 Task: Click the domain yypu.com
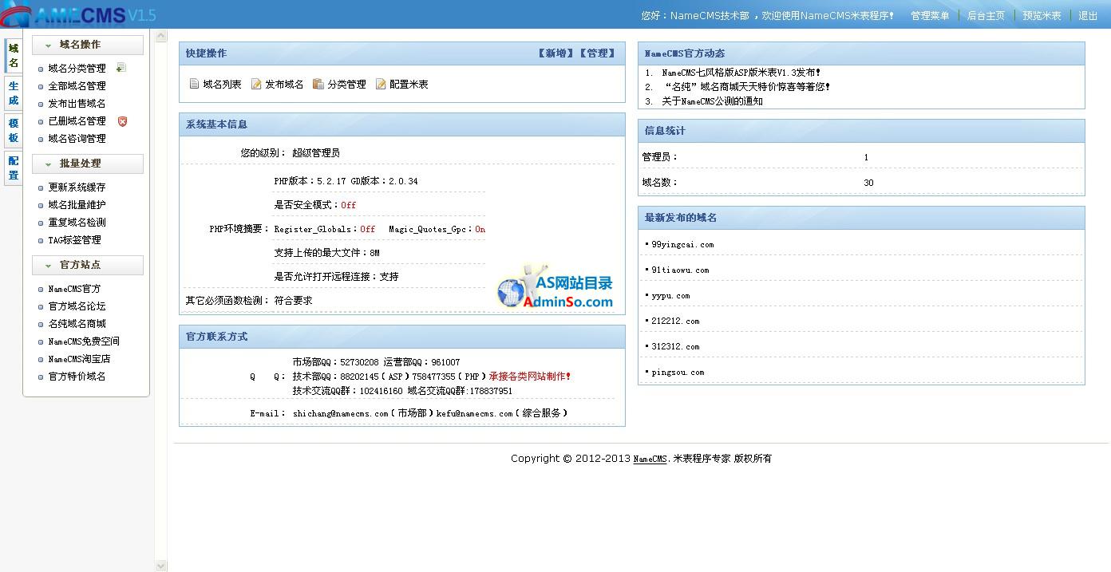pyautogui.click(x=670, y=296)
